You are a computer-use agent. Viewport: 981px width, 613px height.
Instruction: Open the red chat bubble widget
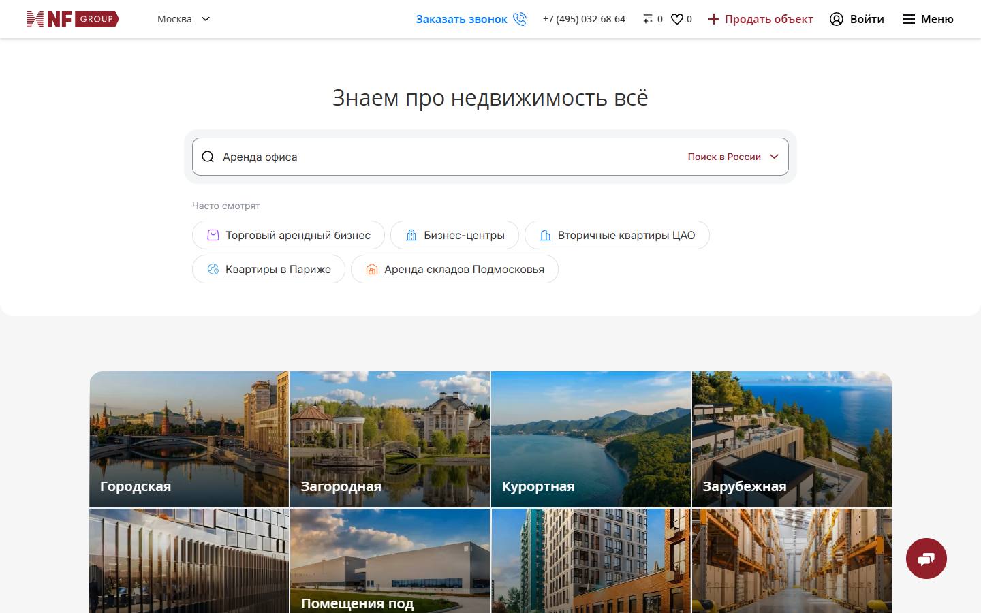tap(926, 559)
